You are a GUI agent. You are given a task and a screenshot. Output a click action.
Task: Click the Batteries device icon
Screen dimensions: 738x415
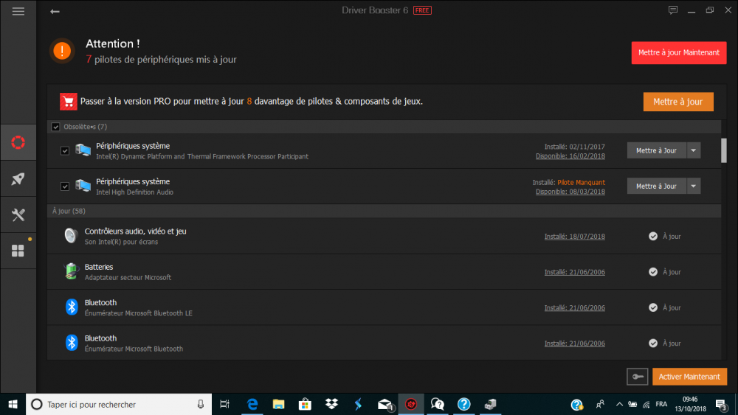pos(71,271)
